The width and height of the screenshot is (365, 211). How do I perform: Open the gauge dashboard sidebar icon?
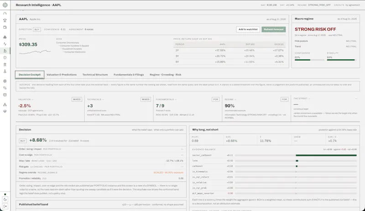click(x=5, y=14)
